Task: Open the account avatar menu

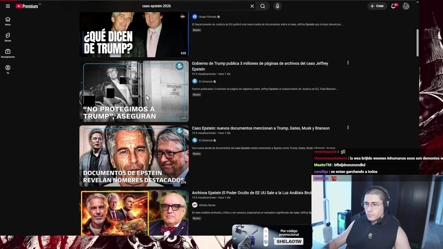Action: 406,6
